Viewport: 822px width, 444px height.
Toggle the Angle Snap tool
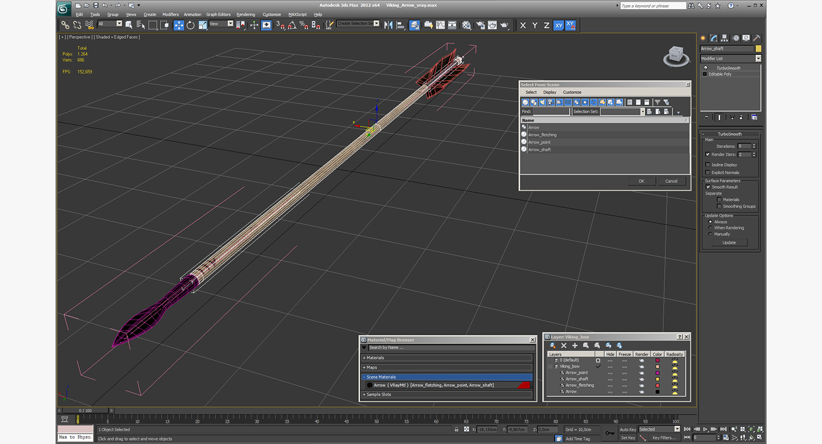(x=292, y=25)
